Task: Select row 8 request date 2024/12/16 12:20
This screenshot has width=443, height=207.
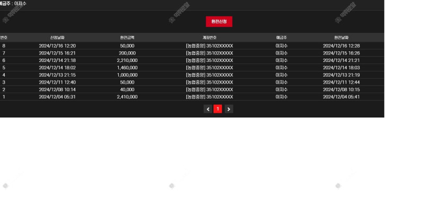Action: (57, 46)
